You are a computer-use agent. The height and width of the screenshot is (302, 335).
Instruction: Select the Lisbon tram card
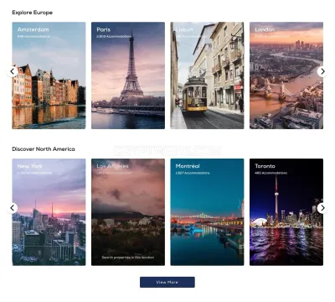[x=207, y=75]
